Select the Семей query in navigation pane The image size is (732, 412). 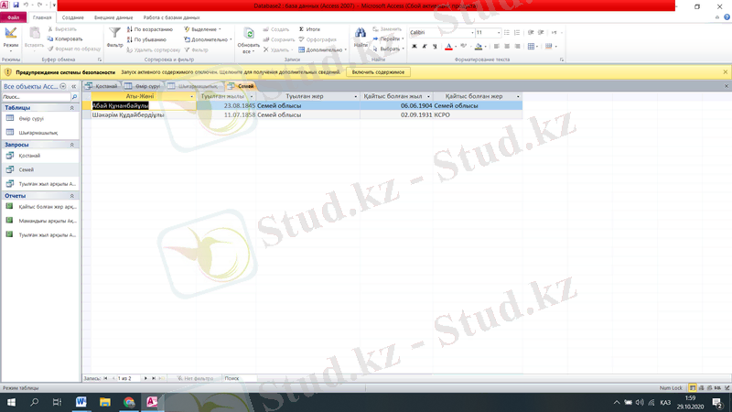pyautogui.click(x=40, y=169)
